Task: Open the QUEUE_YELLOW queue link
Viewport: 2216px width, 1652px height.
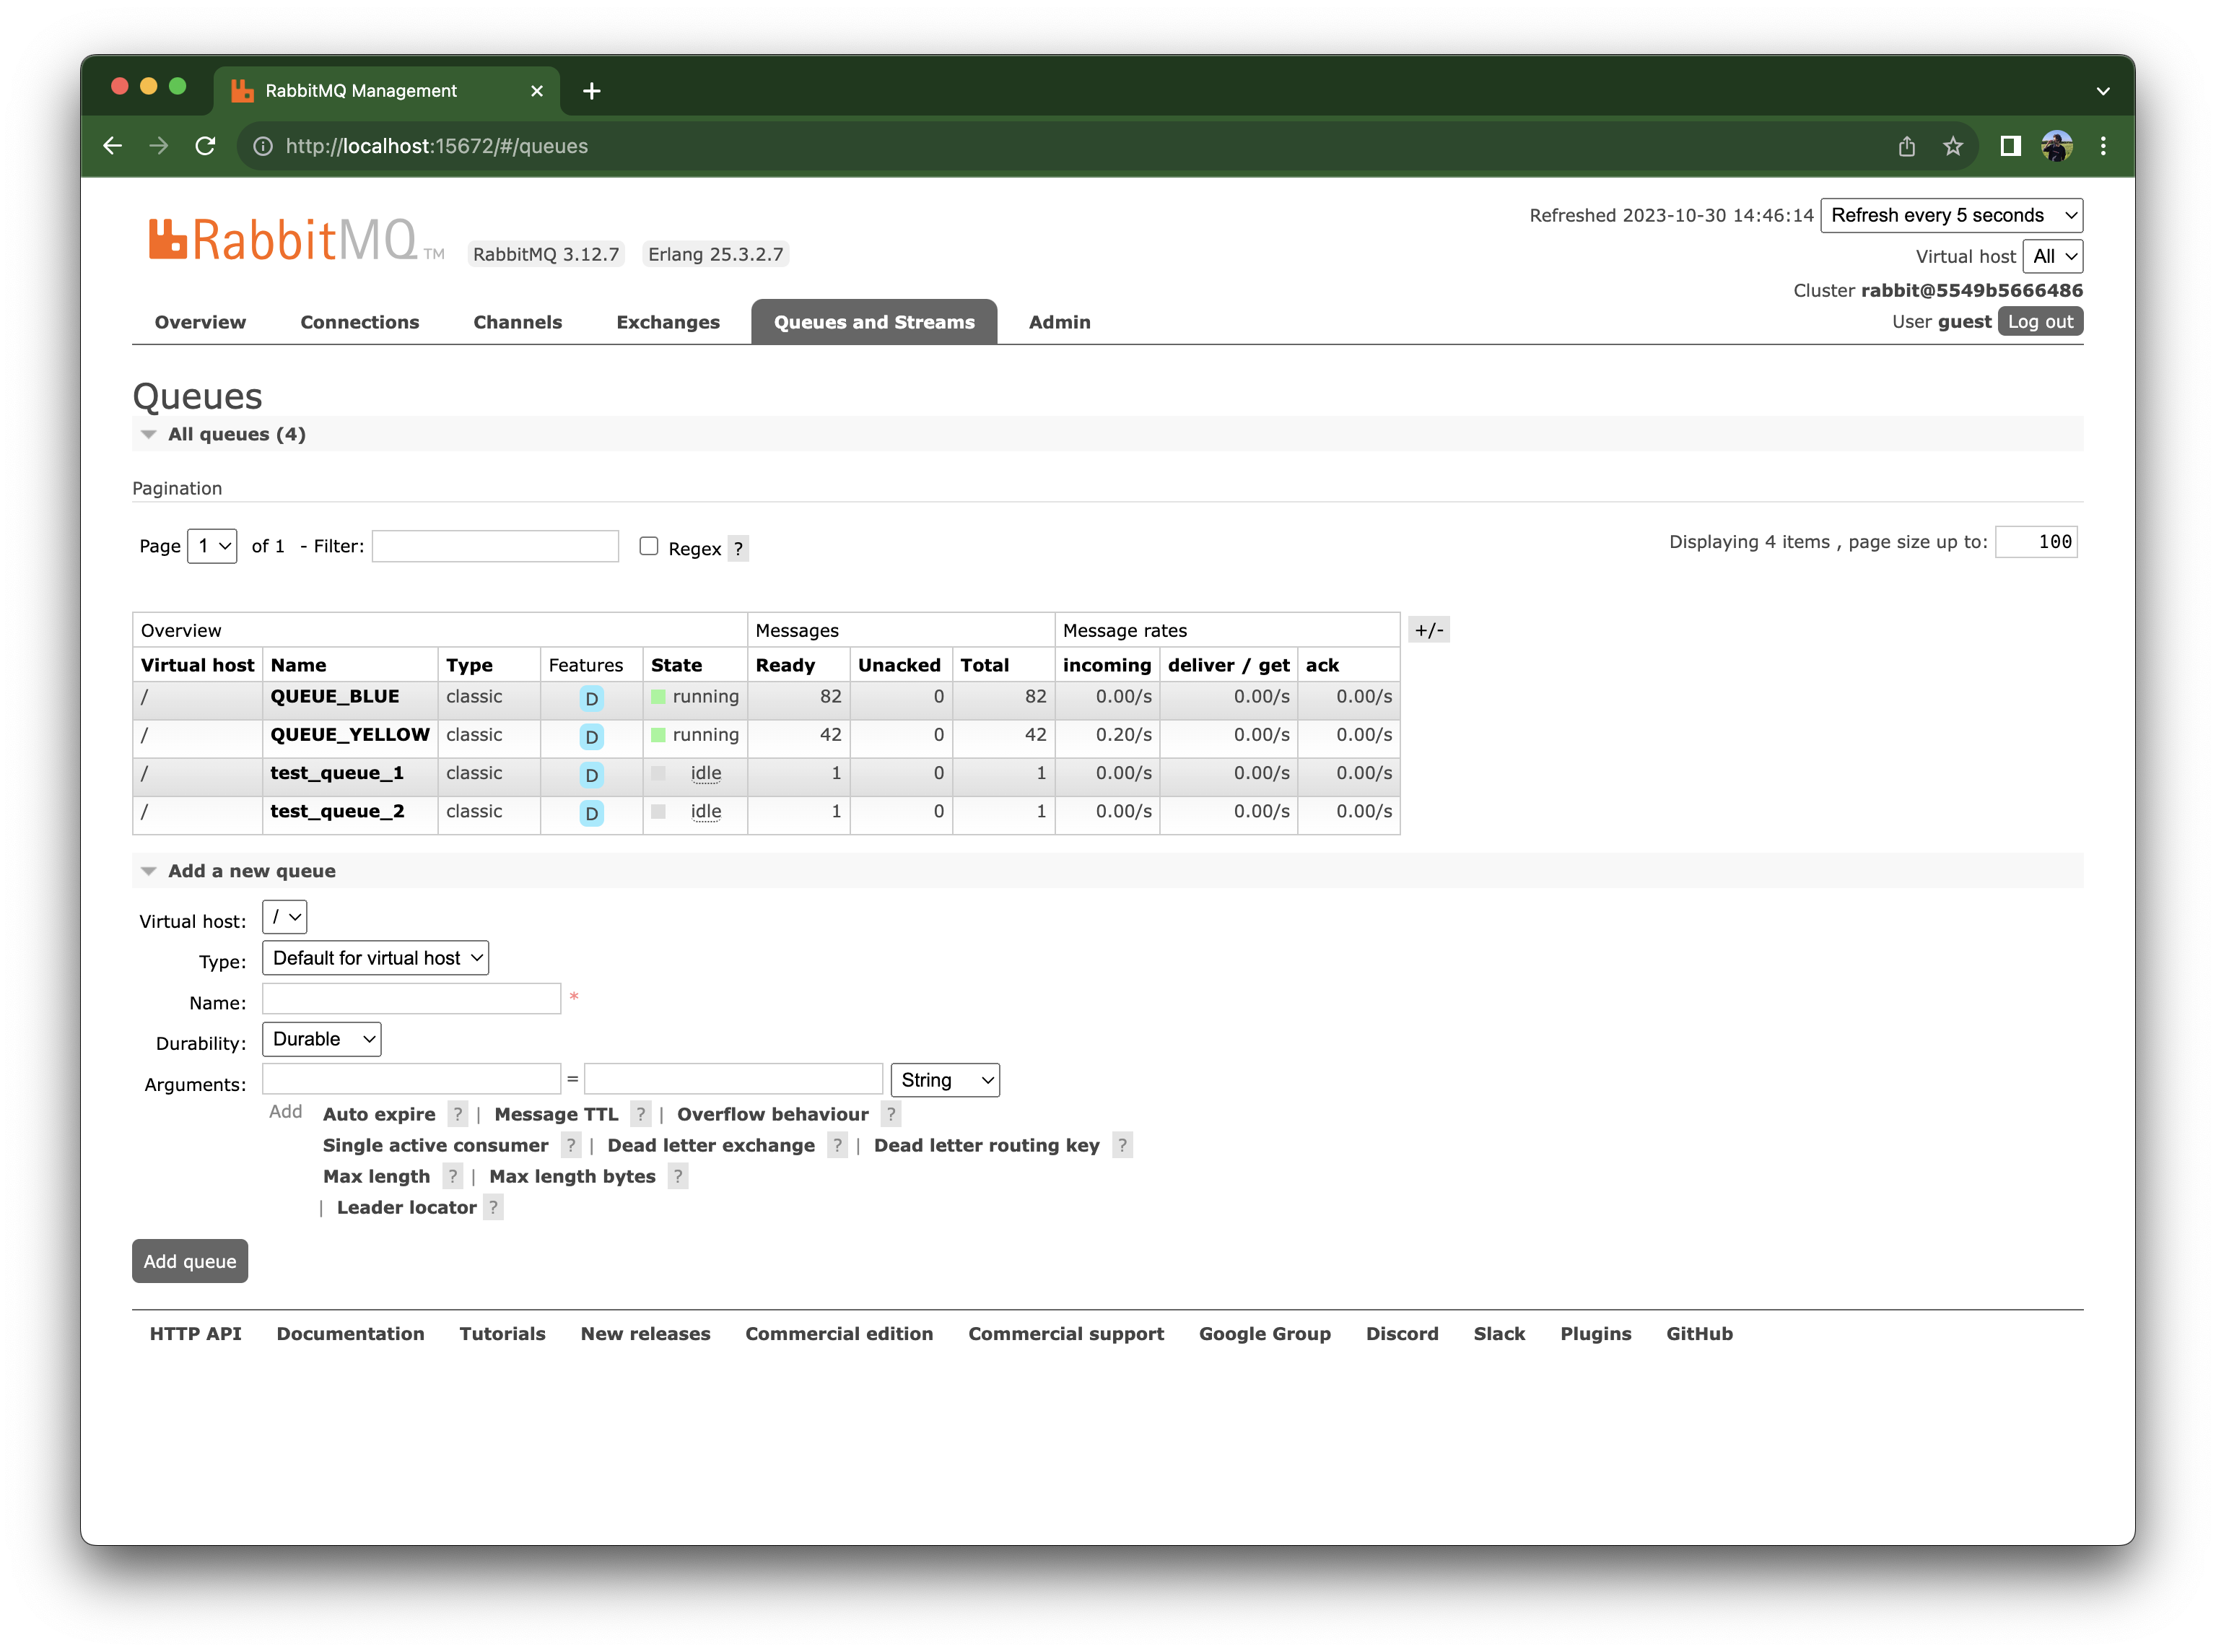Action: pyautogui.click(x=350, y=734)
